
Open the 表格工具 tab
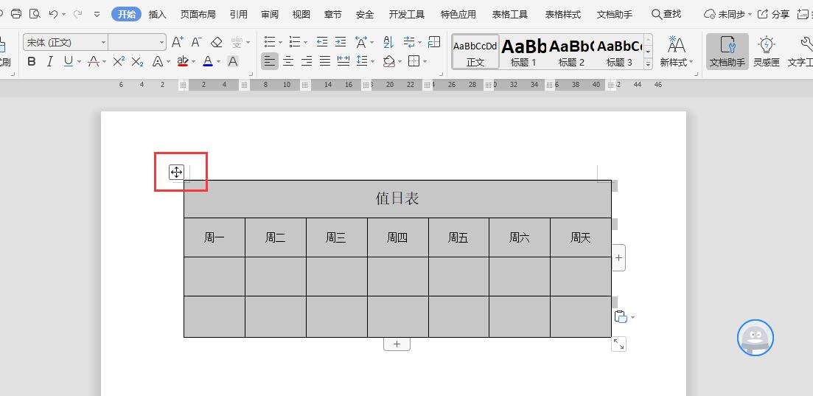point(509,14)
